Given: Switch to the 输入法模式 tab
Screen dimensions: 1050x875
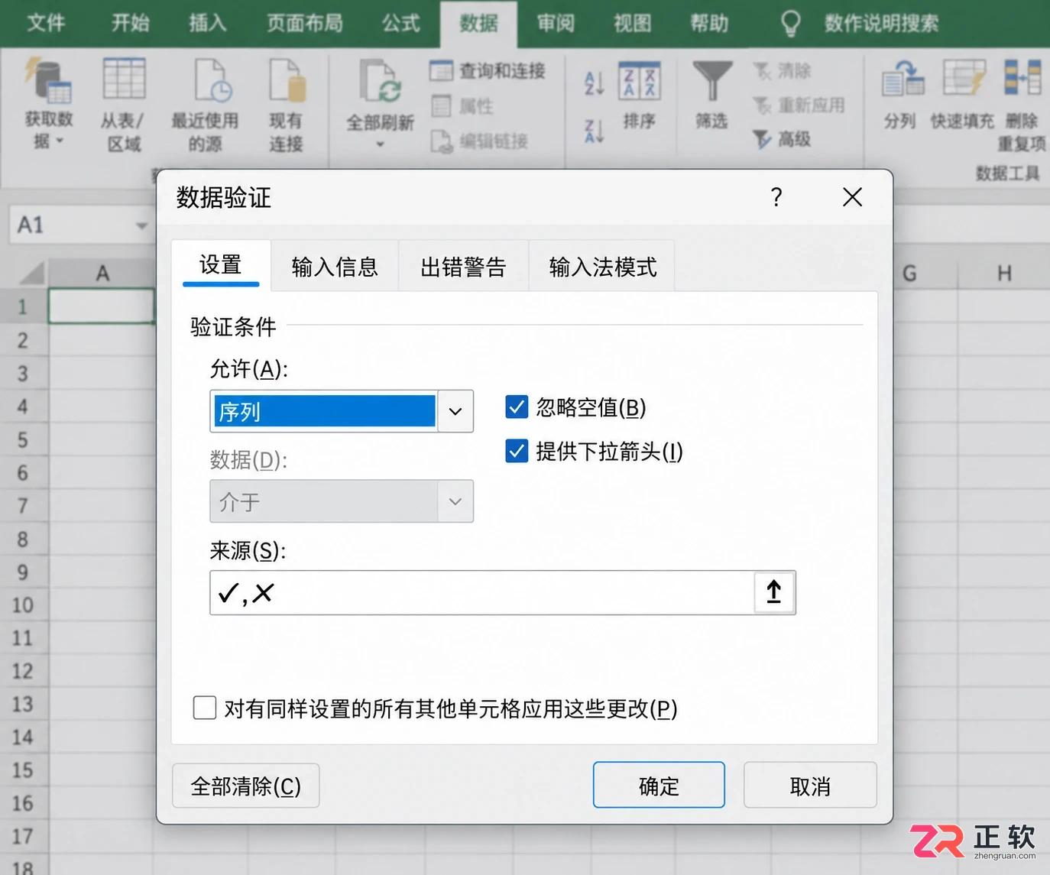Looking at the screenshot, I should pos(602,267).
